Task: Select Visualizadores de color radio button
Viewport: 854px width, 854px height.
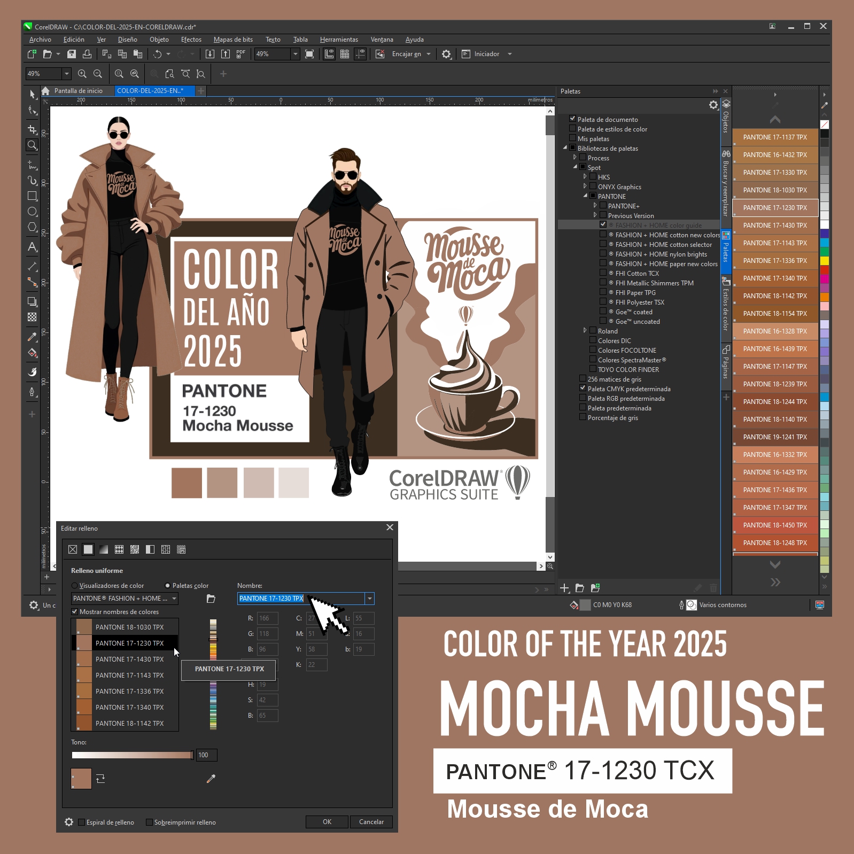Action: pyautogui.click(x=75, y=586)
